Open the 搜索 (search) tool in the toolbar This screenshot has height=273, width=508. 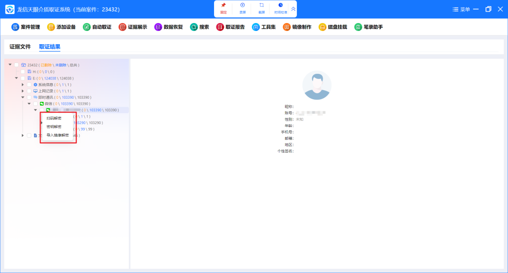[x=199, y=27]
